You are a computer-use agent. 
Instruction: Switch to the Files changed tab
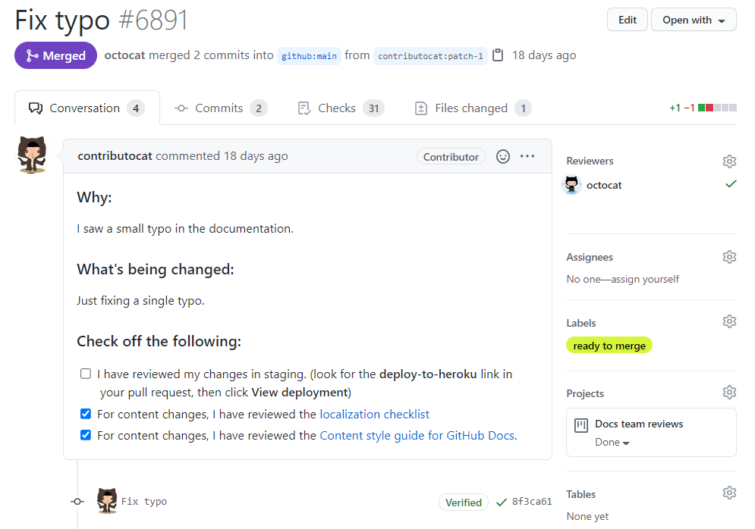coord(471,108)
